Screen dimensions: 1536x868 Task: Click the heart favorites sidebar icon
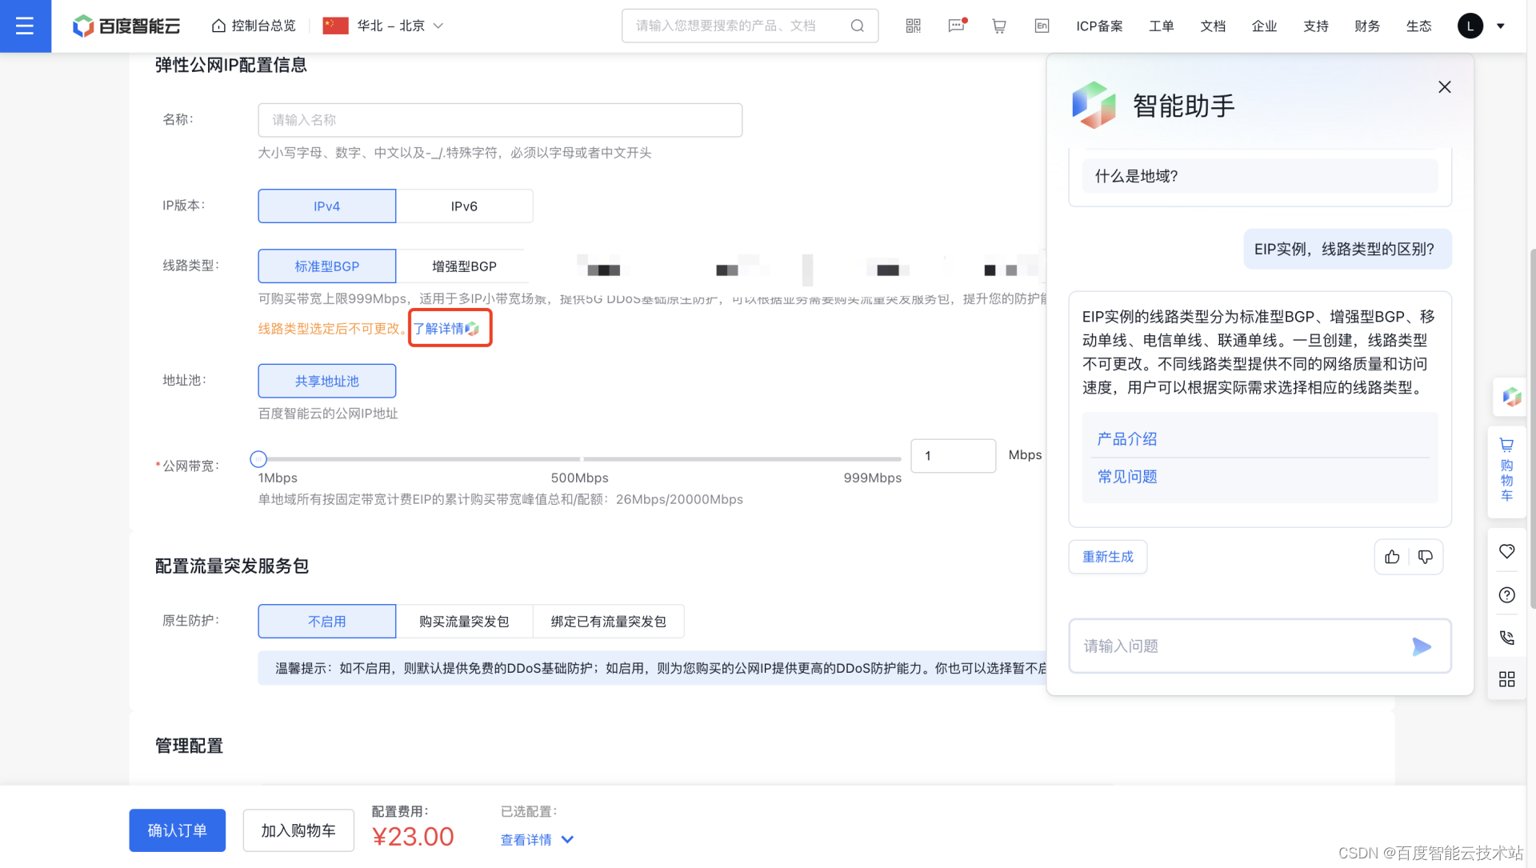coord(1506,551)
